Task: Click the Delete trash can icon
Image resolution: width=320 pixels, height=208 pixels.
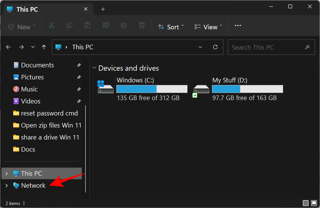Action: coord(142,26)
